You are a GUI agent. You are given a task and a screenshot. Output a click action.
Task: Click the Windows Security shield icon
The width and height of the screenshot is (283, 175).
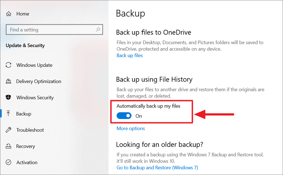coord(8,97)
